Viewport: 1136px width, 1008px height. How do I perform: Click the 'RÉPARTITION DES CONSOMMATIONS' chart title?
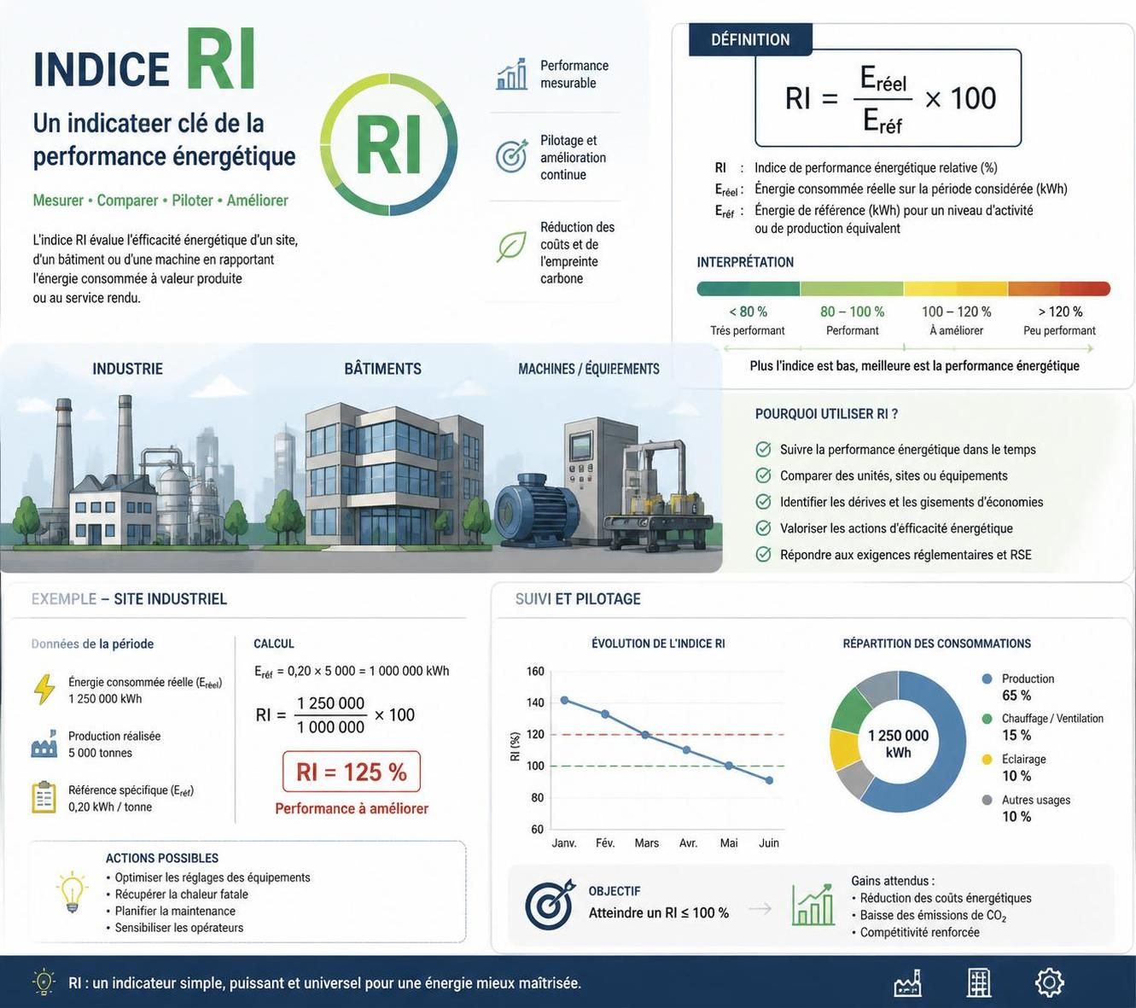[x=936, y=644]
